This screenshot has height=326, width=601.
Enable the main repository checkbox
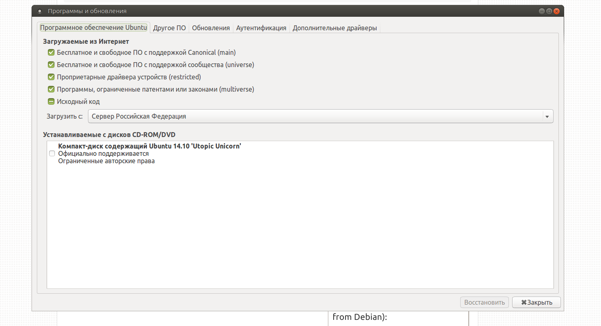(x=51, y=52)
